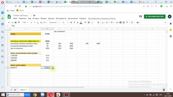This screenshot has height=97, width=173.
Task: Open the Формат menu
Action: pos(44,19)
